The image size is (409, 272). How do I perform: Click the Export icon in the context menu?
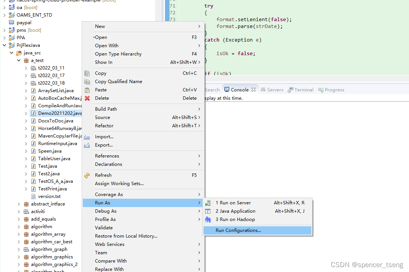(x=87, y=145)
